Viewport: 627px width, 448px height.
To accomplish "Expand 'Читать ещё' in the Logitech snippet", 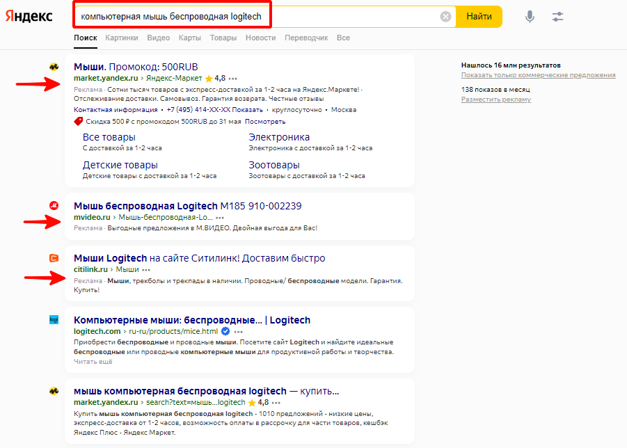I will 93,361.
